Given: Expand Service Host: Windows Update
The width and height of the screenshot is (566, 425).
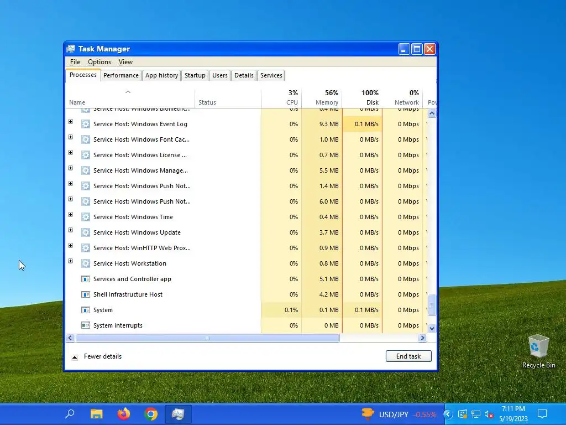Looking at the screenshot, I should (71, 230).
